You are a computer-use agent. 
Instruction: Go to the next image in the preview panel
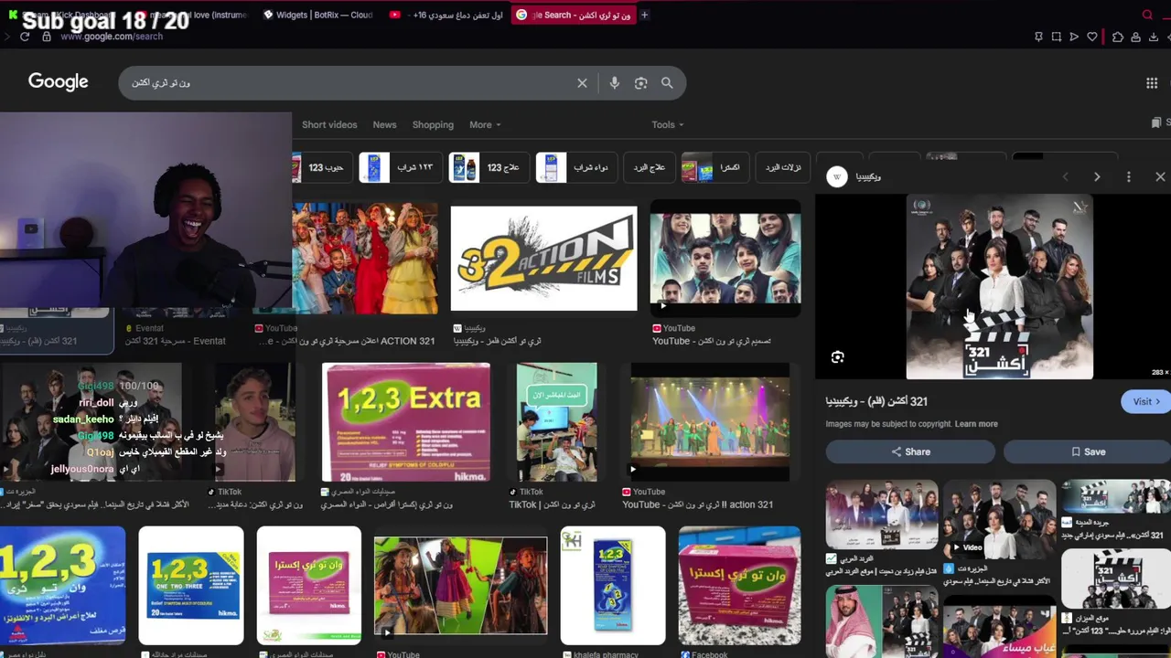1097,177
